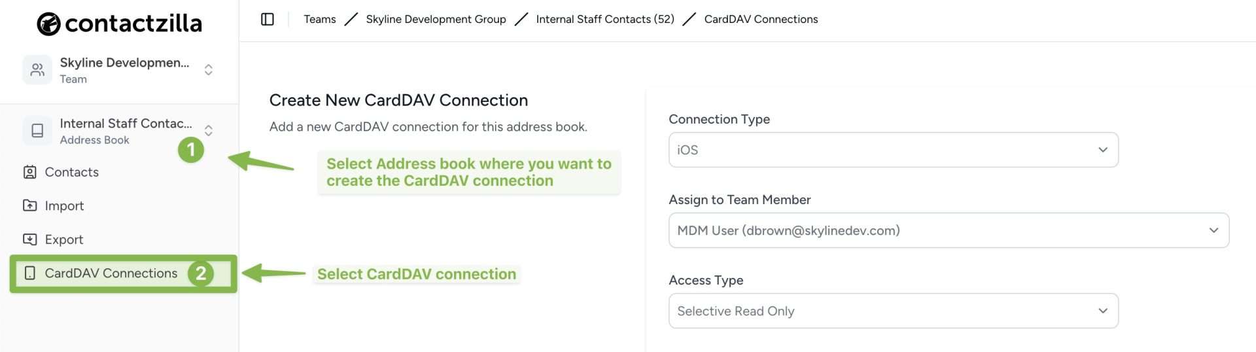Click the contactzilla logo icon
This screenshot has width=1256, height=352.
pyautogui.click(x=48, y=24)
